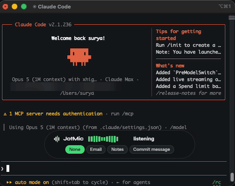235x186 pixels.
Task: Click the auto mode fast-forward arrows icon
Action: pyautogui.click(x=9, y=182)
